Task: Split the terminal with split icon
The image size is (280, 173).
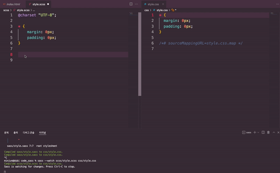Action: tap(263, 132)
